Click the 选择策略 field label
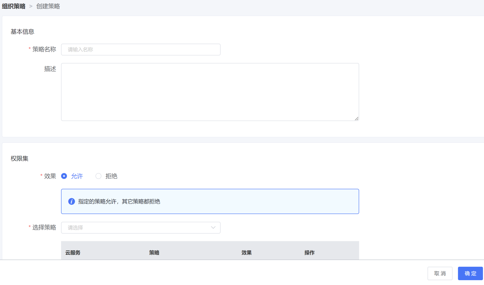Screen dimensions: 484x285 pos(44,227)
